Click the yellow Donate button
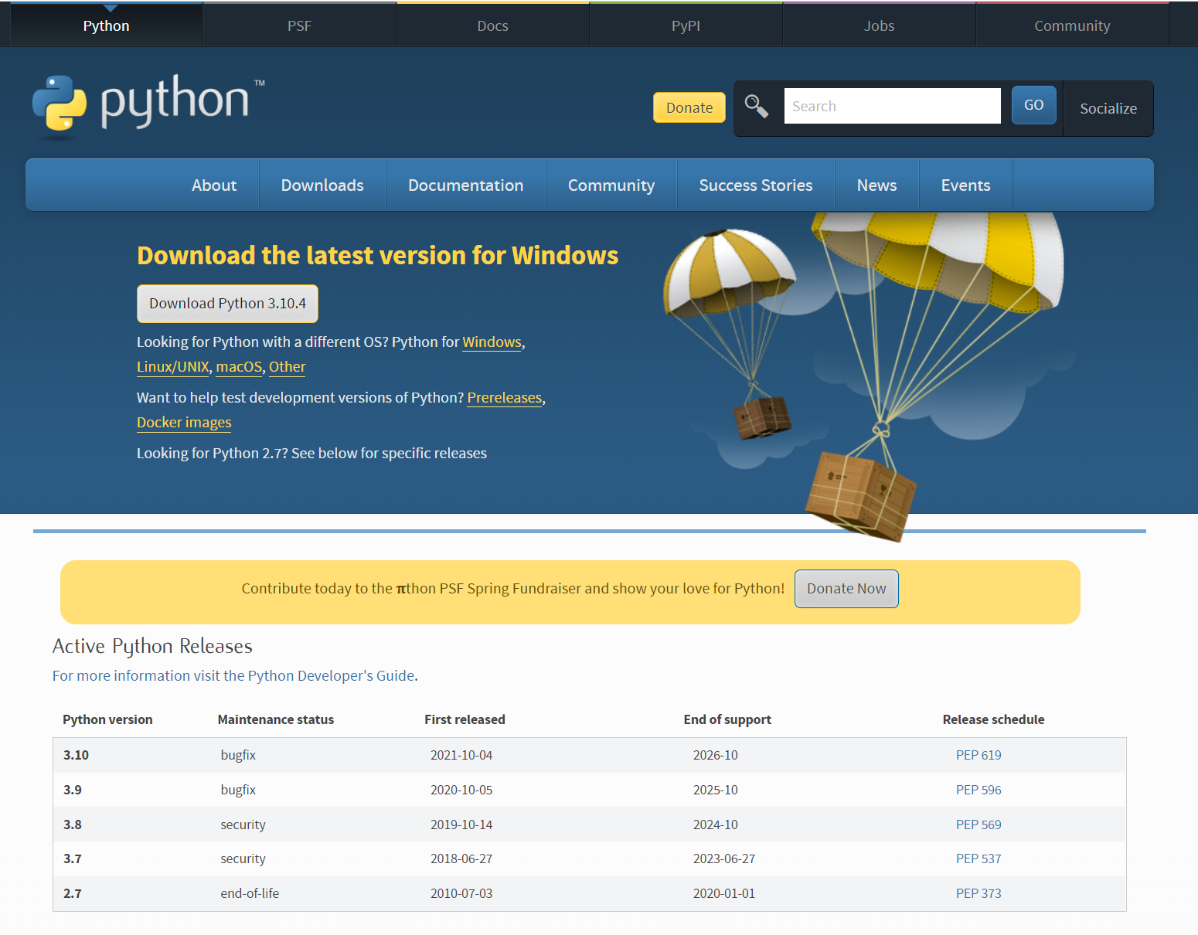The width and height of the screenshot is (1198, 935). pyautogui.click(x=689, y=107)
